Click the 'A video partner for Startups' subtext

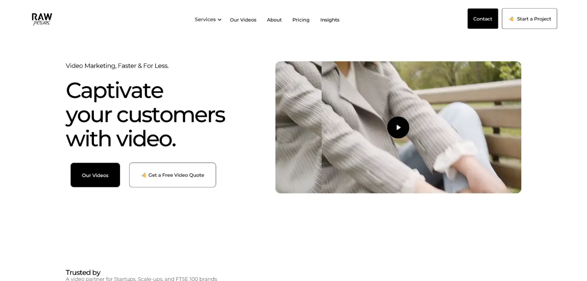(x=141, y=279)
